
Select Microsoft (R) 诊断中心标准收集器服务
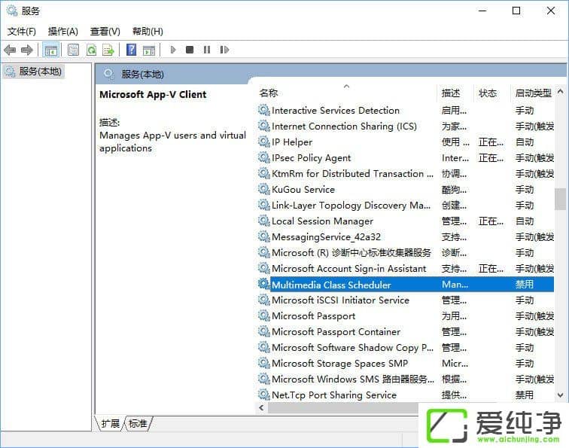click(x=406, y=253)
